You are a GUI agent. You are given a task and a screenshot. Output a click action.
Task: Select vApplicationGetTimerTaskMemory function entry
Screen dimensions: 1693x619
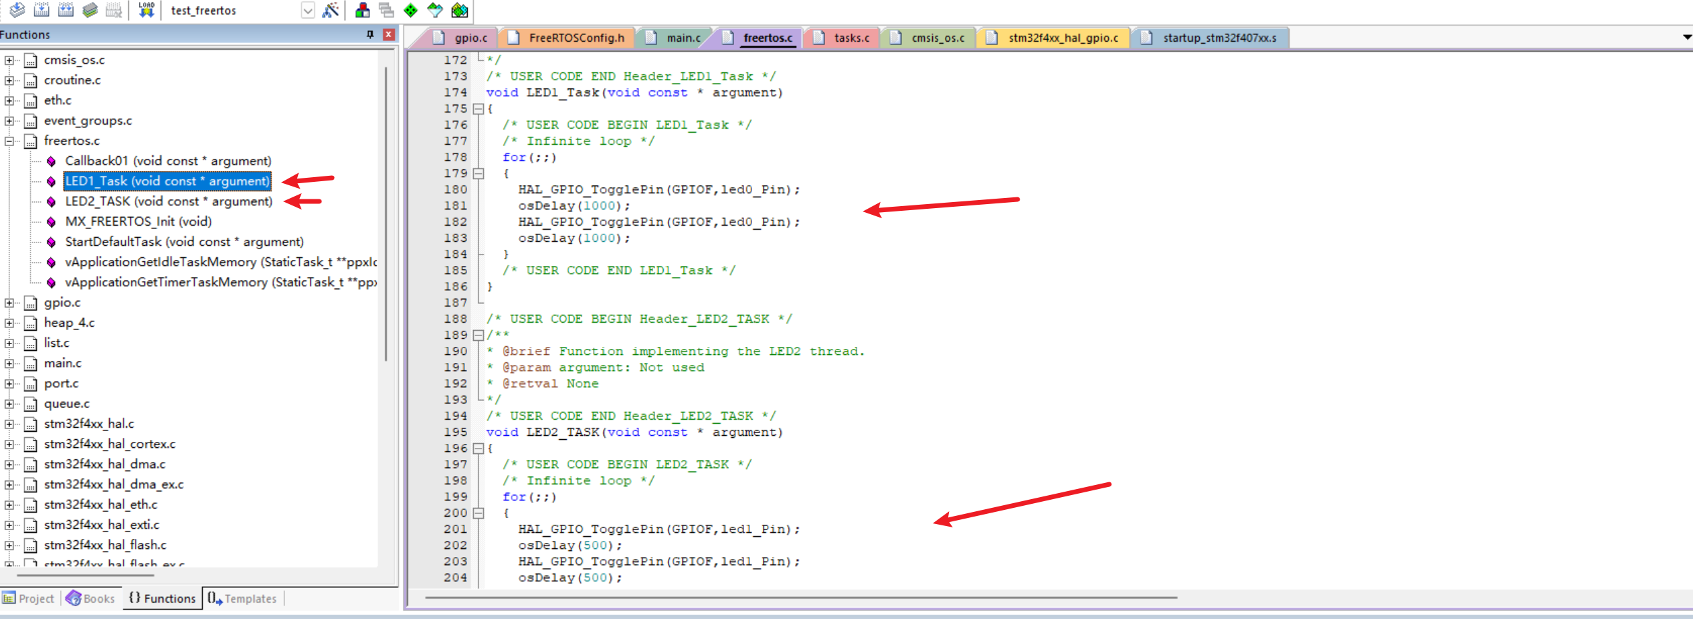(220, 282)
